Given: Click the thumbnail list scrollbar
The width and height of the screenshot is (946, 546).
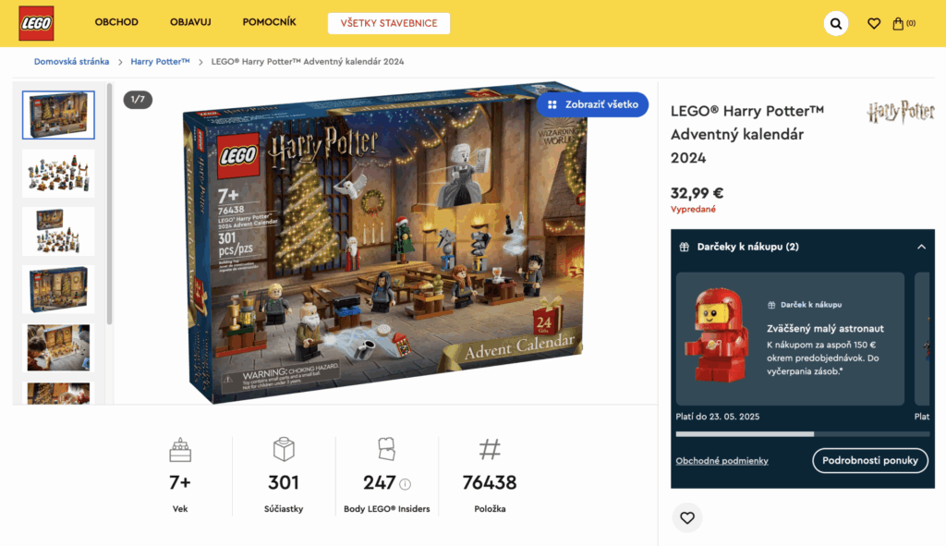Looking at the screenshot, I should (x=109, y=204).
